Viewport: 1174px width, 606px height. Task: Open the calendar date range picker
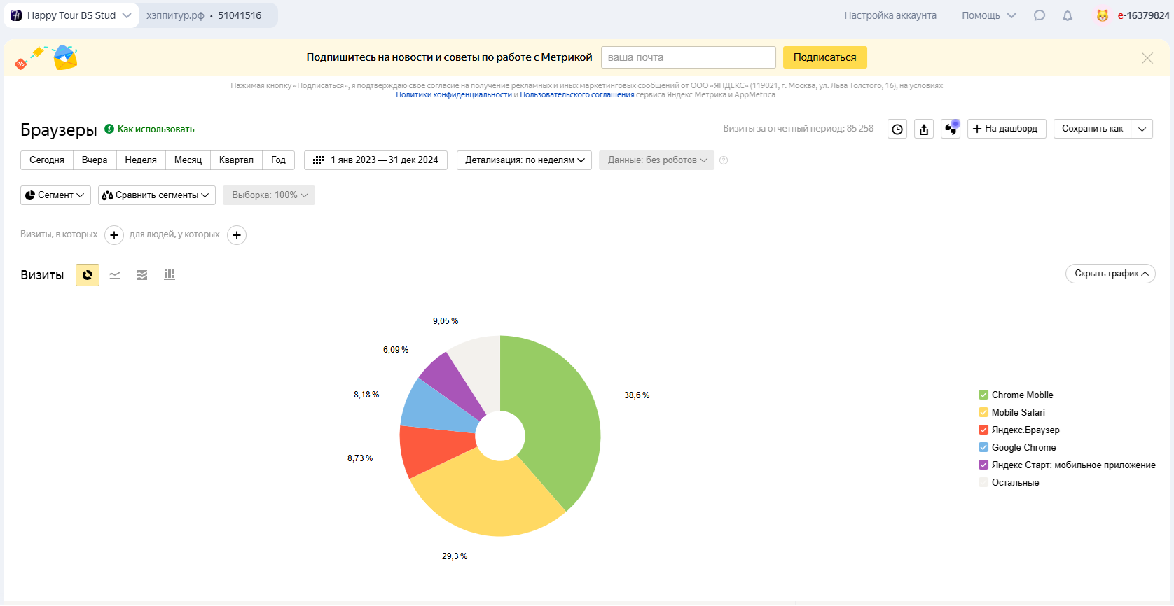(318, 160)
